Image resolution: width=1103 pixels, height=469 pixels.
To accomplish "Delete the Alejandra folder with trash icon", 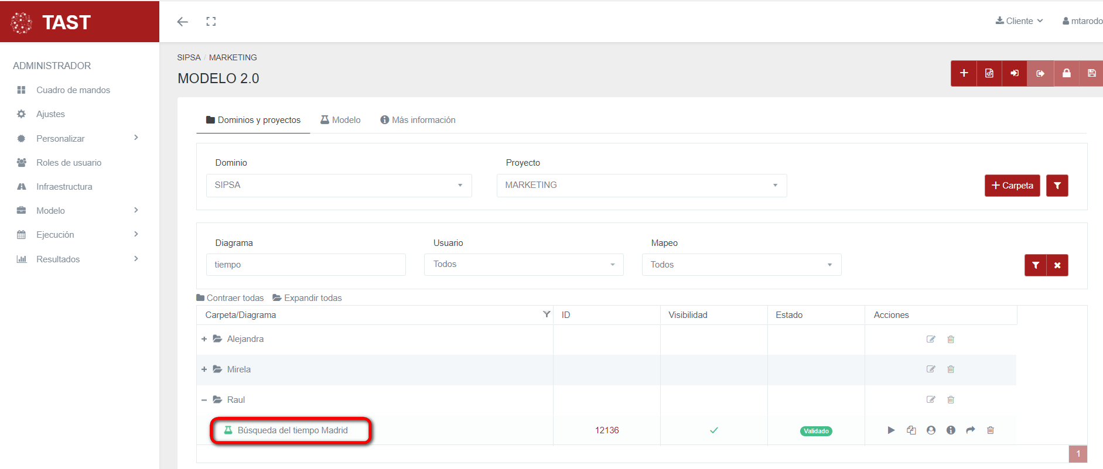I will pos(951,340).
